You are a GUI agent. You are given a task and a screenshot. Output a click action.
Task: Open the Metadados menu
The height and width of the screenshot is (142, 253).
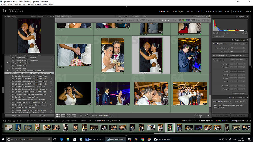click(x=31, y=4)
